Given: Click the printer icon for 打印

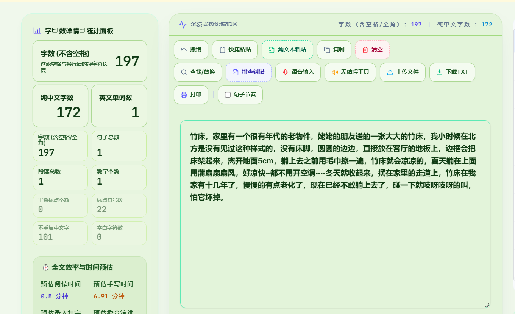Looking at the screenshot, I should coord(184,95).
